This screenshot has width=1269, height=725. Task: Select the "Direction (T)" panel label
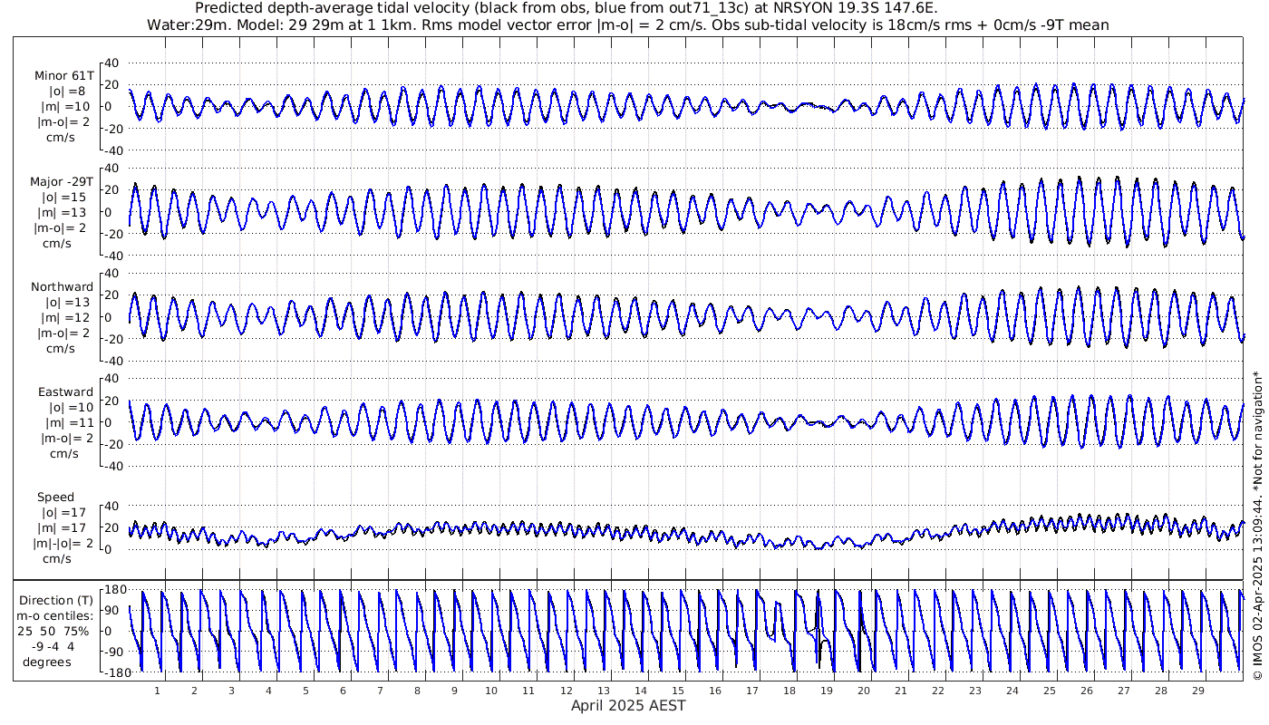(56, 600)
